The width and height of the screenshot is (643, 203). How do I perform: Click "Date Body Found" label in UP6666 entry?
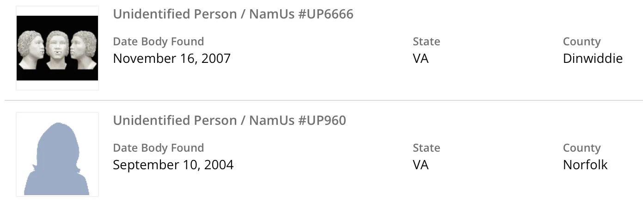[158, 42]
